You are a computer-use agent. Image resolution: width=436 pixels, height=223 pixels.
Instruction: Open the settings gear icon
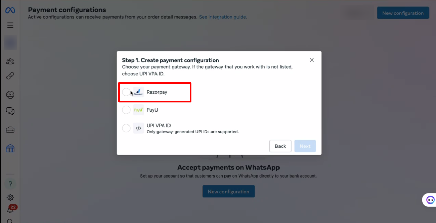[10, 197]
